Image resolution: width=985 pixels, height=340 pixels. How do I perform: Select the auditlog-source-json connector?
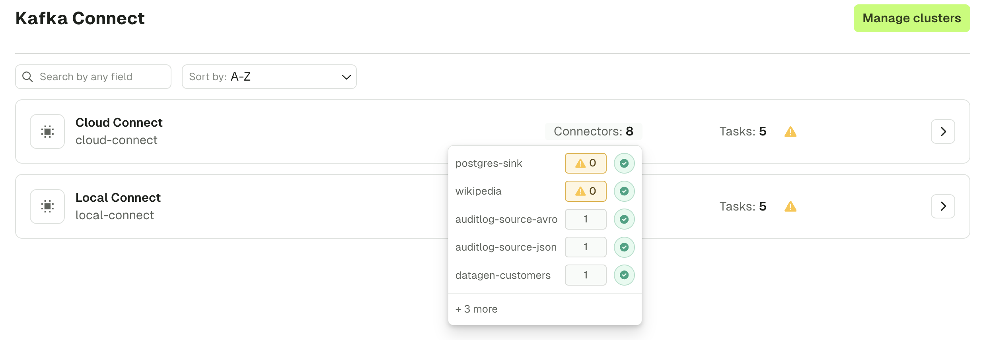point(506,247)
